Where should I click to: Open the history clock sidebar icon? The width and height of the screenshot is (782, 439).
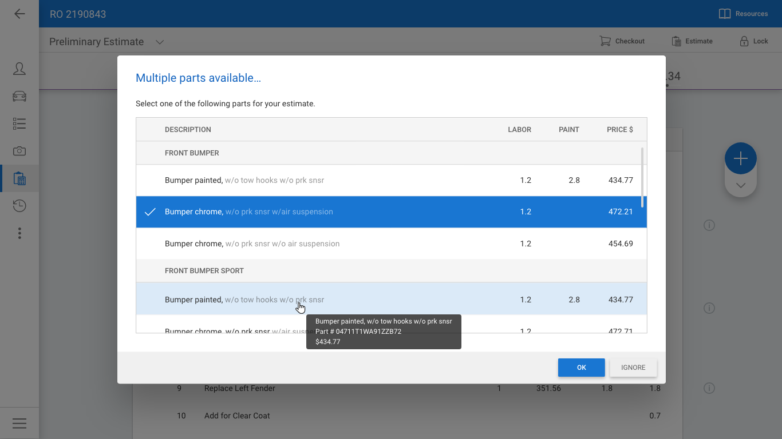pos(19,206)
